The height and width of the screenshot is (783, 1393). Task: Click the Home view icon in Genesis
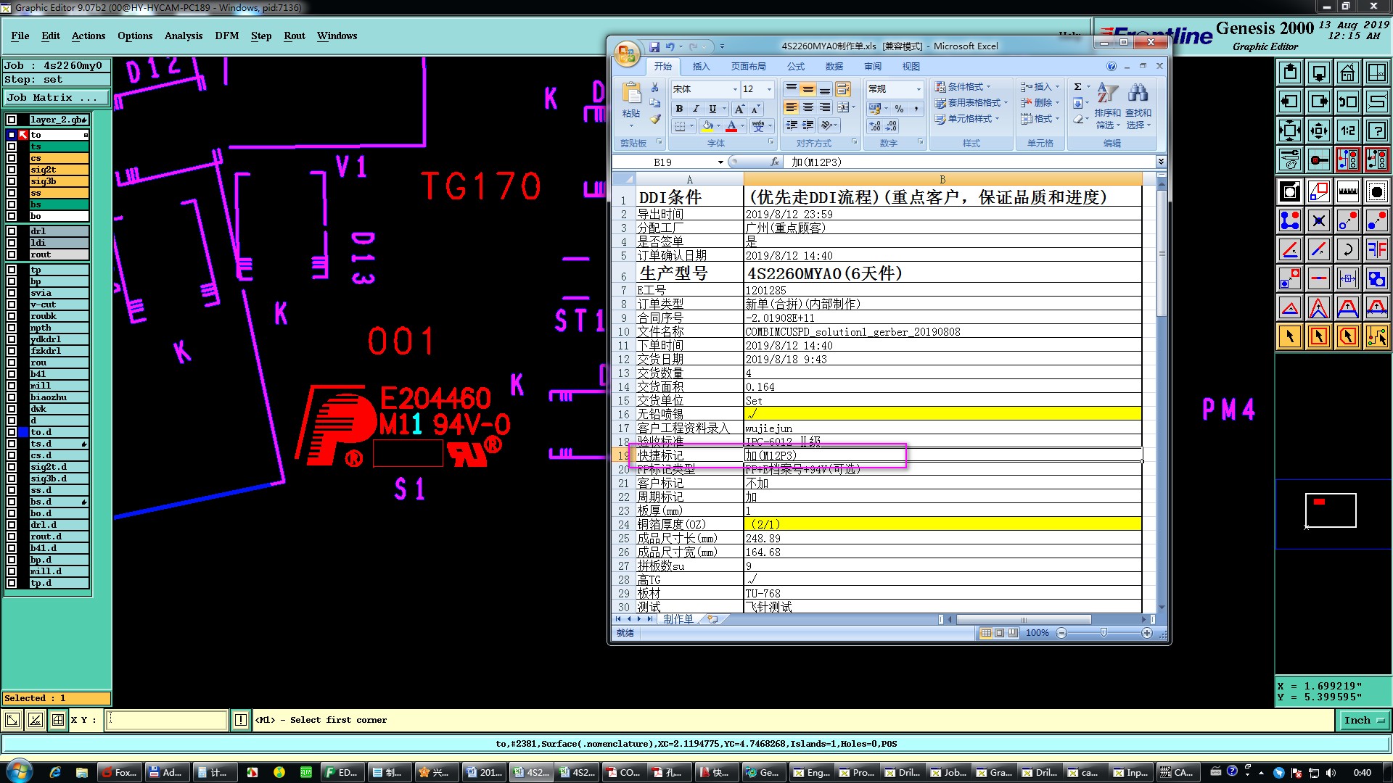coord(1347,72)
